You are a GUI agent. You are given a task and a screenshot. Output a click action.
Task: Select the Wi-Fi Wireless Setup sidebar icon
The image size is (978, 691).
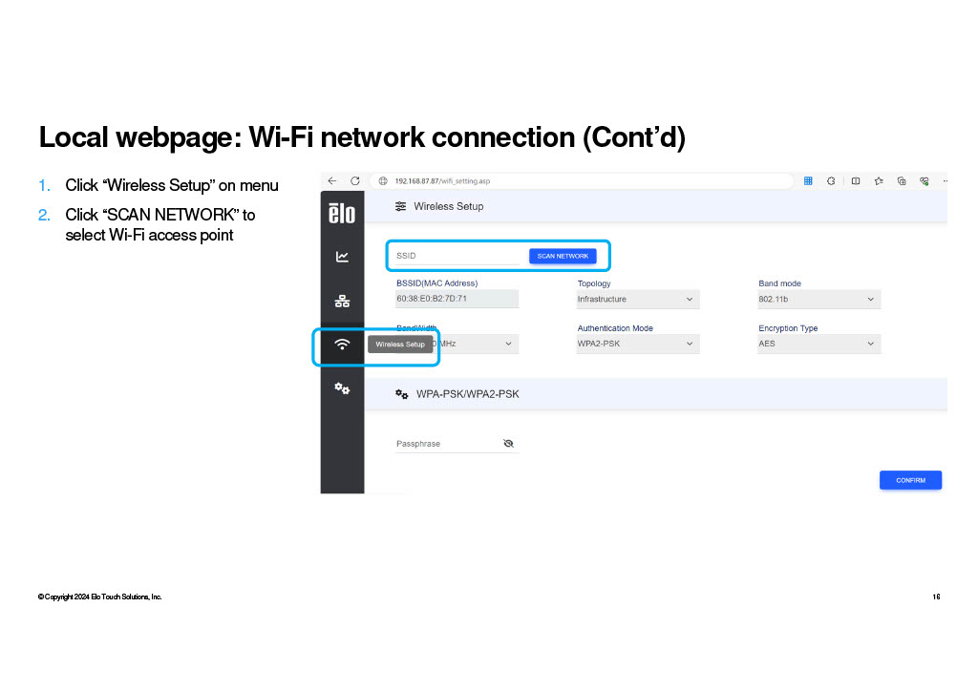tap(342, 344)
